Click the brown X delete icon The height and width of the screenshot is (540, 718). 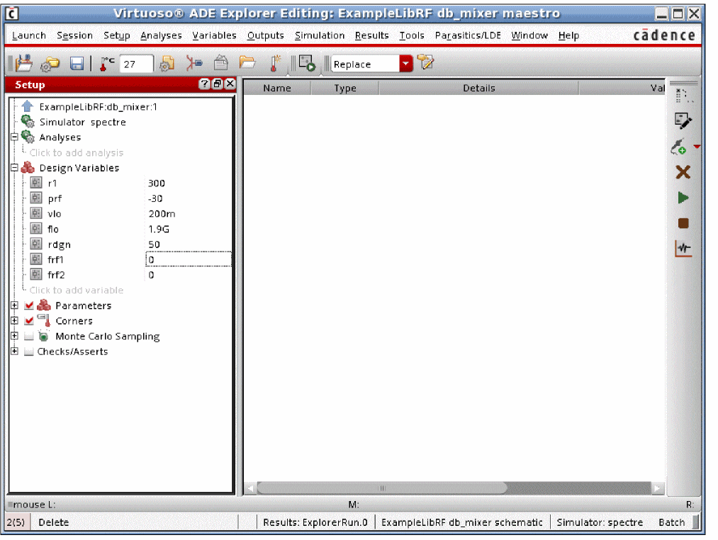pos(683,172)
